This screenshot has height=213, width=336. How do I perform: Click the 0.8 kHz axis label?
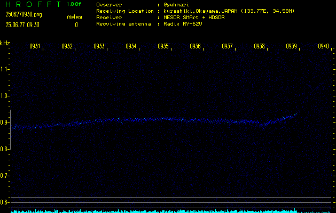point(5,149)
